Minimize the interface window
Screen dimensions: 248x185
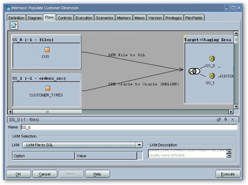click(x=227, y=8)
